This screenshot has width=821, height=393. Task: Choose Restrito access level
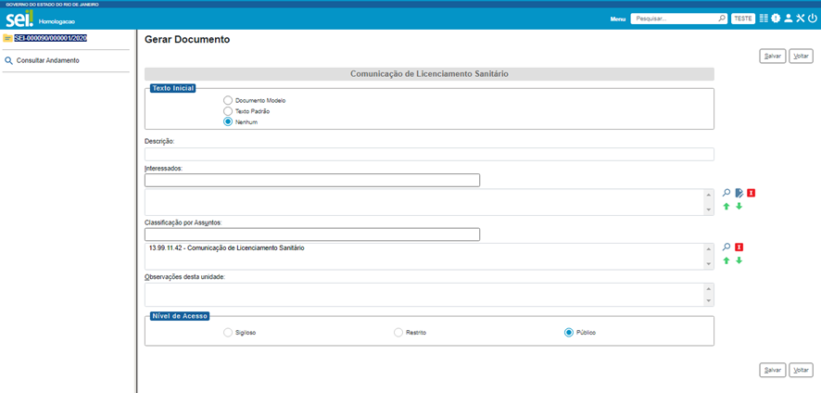(398, 332)
